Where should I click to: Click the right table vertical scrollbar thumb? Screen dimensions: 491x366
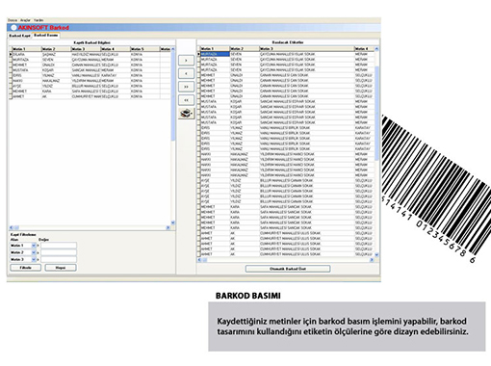(x=376, y=113)
